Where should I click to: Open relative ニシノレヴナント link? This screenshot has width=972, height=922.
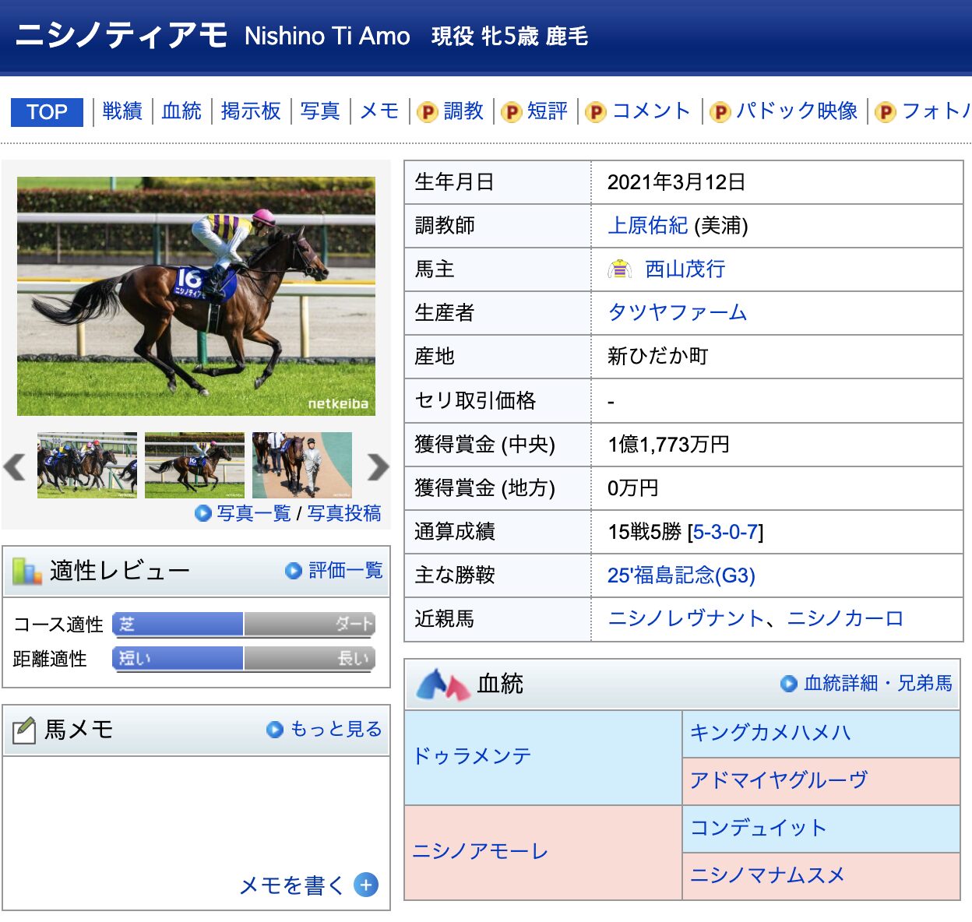click(x=685, y=619)
